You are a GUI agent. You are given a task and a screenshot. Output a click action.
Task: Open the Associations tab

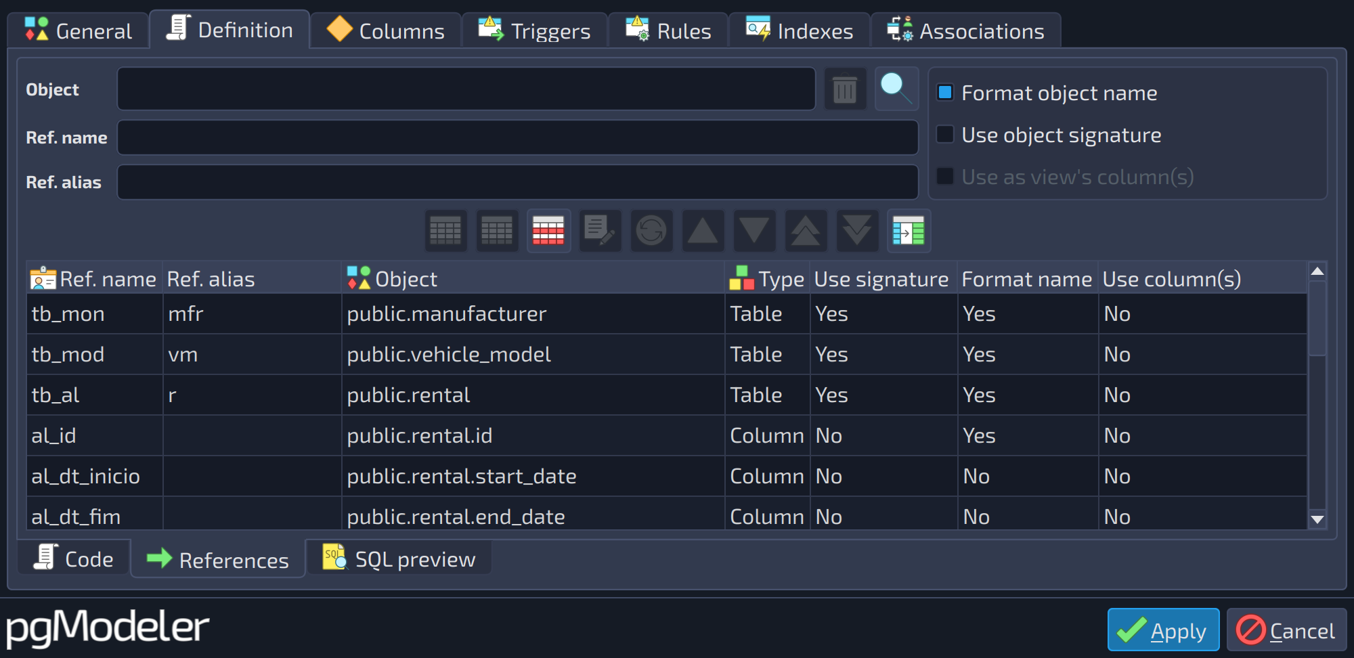point(966,30)
